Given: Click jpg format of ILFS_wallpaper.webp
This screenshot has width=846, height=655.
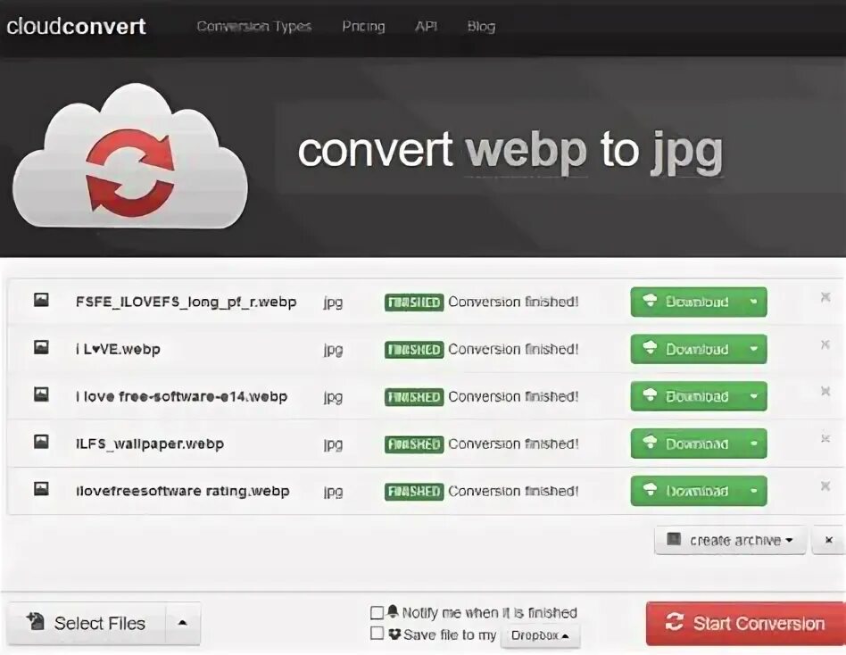Looking at the screenshot, I should point(333,445).
